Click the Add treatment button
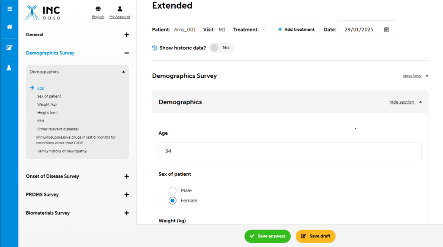The image size is (443, 247). point(296,30)
